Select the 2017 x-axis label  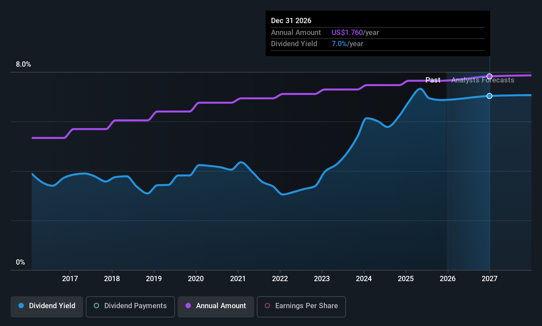pos(70,279)
